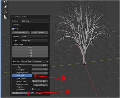Click the Bevel Resolution field
The width and height of the screenshot is (120, 98).
(21, 33)
